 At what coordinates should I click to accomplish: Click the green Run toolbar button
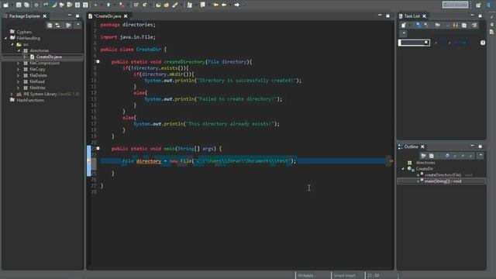point(108,5)
